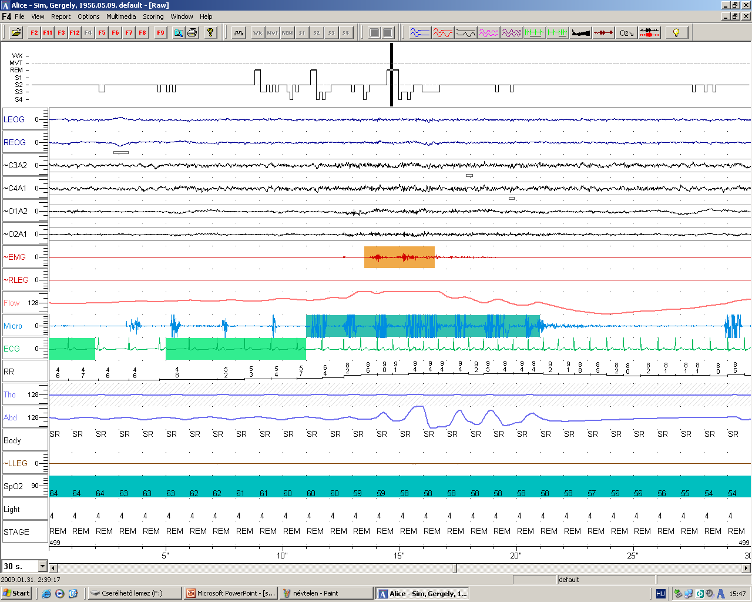This screenshot has width=752, height=602.
Task: Open the 30 s. epoch length dropdown
Action: tap(42, 566)
